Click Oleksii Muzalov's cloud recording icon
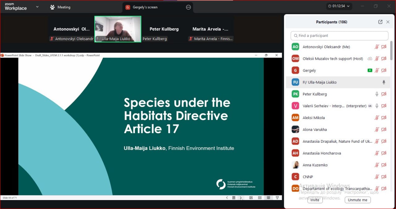 (x=369, y=59)
